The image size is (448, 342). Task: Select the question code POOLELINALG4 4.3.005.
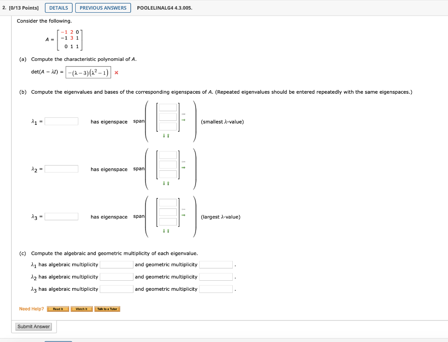pyautogui.click(x=164, y=8)
